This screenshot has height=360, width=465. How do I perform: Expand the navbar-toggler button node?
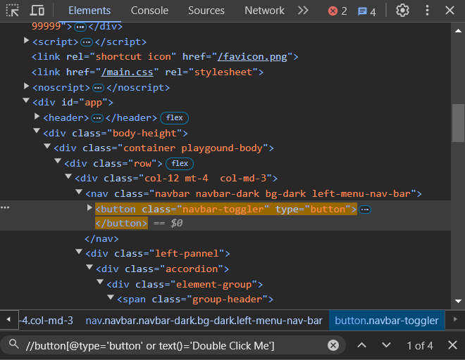[x=89, y=208]
